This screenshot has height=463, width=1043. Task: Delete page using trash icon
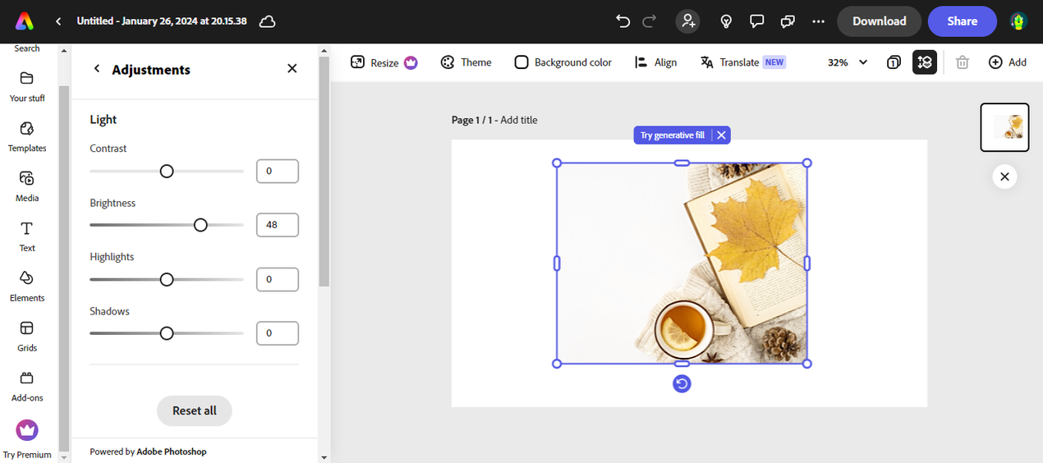coord(963,62)
